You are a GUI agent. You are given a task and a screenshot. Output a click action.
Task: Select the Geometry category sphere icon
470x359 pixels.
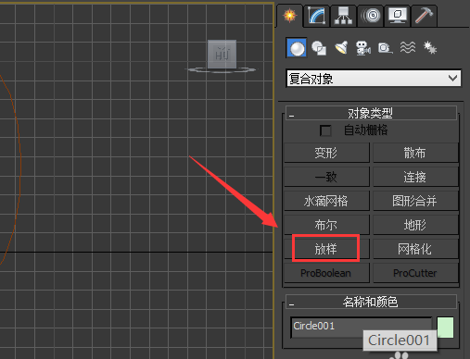[x=297, y=48]
